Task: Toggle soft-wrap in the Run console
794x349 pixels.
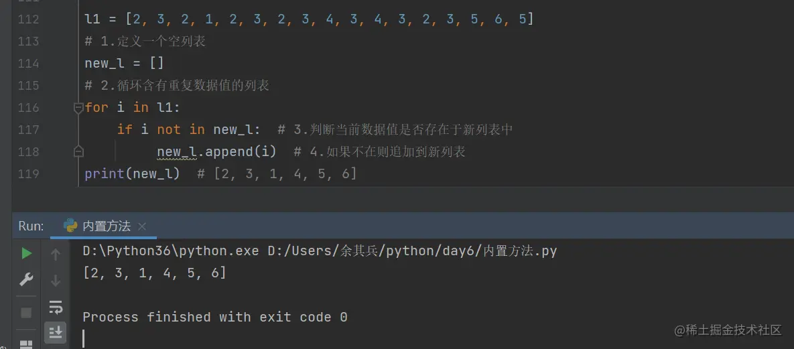Action: pos(56,307)
